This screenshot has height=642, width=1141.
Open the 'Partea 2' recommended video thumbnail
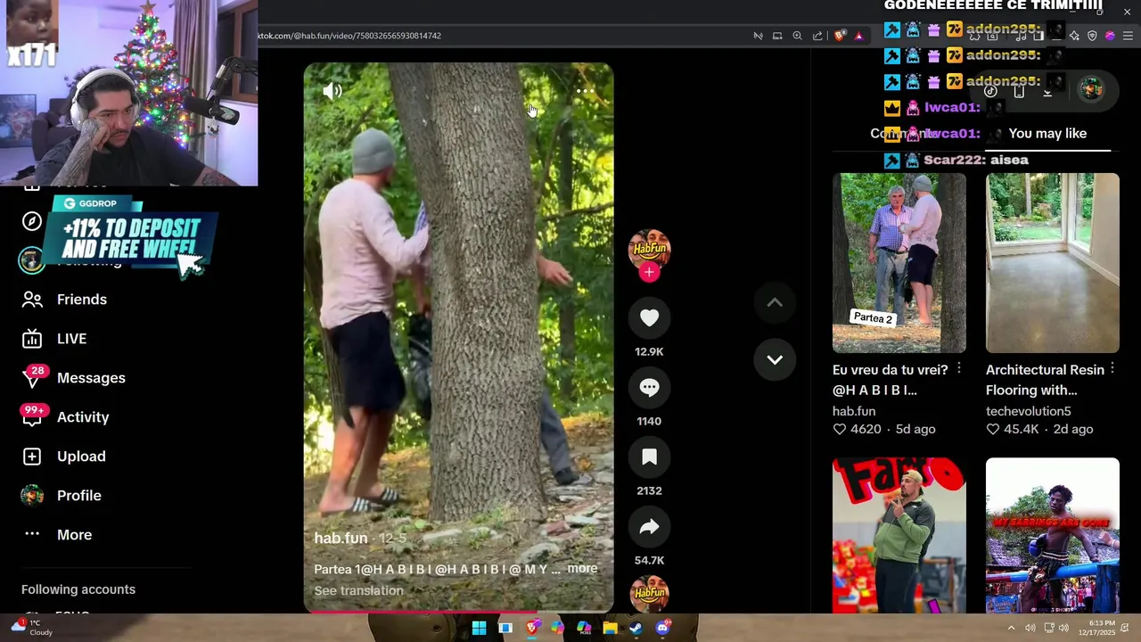[899, 263]
